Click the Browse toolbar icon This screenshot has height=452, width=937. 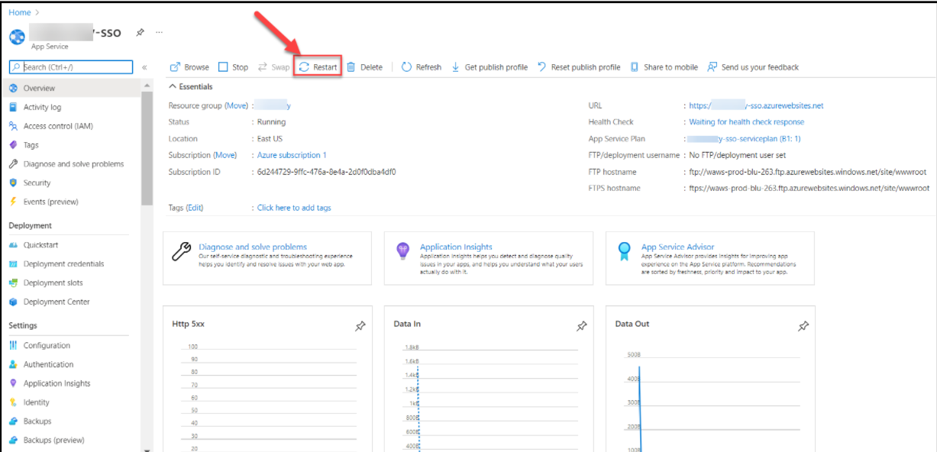tap(175, 67)
